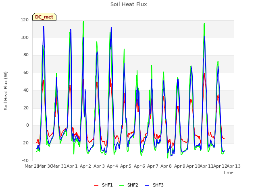Click the Apr 4 x-axis tick label
Viewport: 258px width, 193px height.
point(112,166)
